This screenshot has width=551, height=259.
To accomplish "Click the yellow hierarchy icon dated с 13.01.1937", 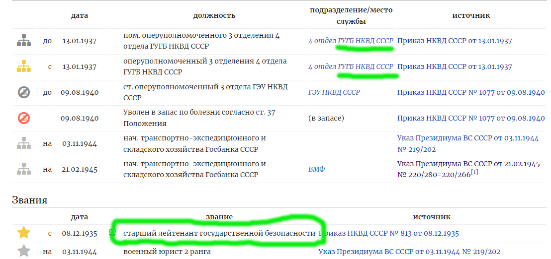I will [x=24, y=66].
